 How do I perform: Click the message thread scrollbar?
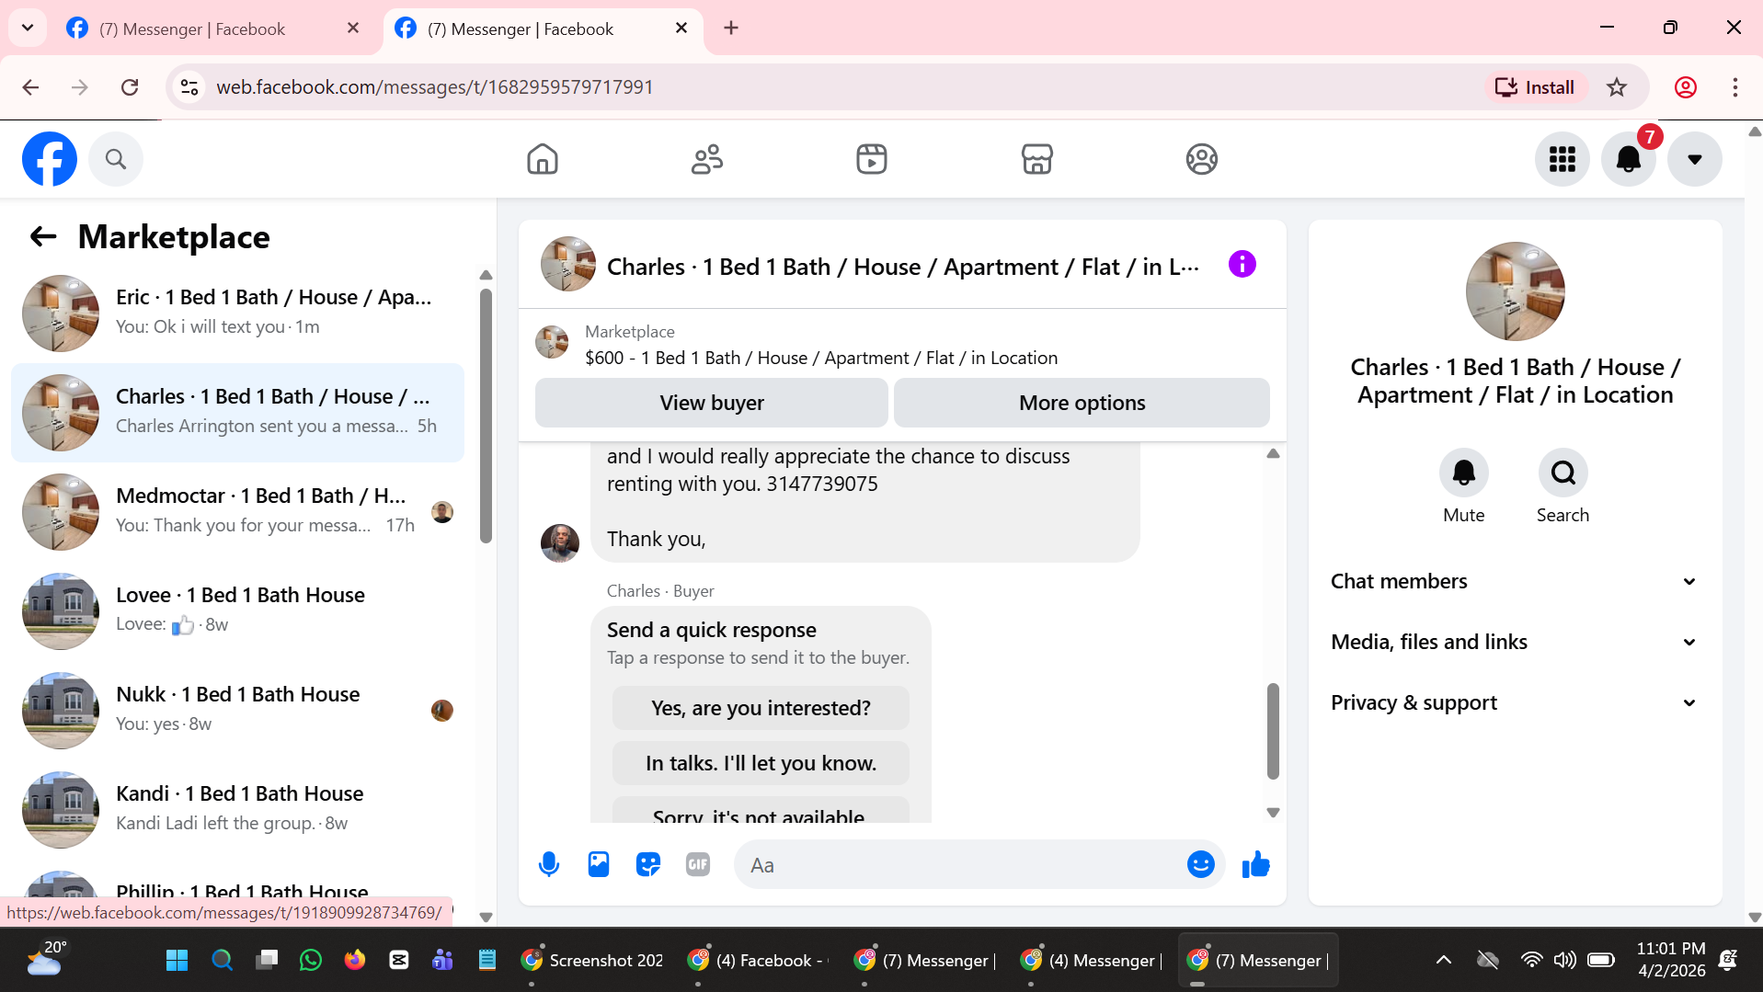(1273, 731)
